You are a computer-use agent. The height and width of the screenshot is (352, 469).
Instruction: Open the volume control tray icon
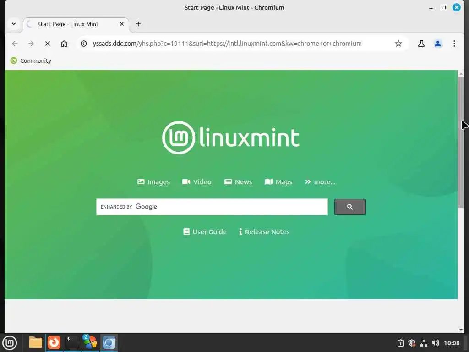click(x=436, y=343)
